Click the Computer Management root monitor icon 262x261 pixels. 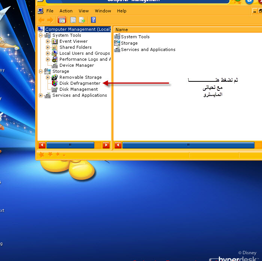click(40, 29)
